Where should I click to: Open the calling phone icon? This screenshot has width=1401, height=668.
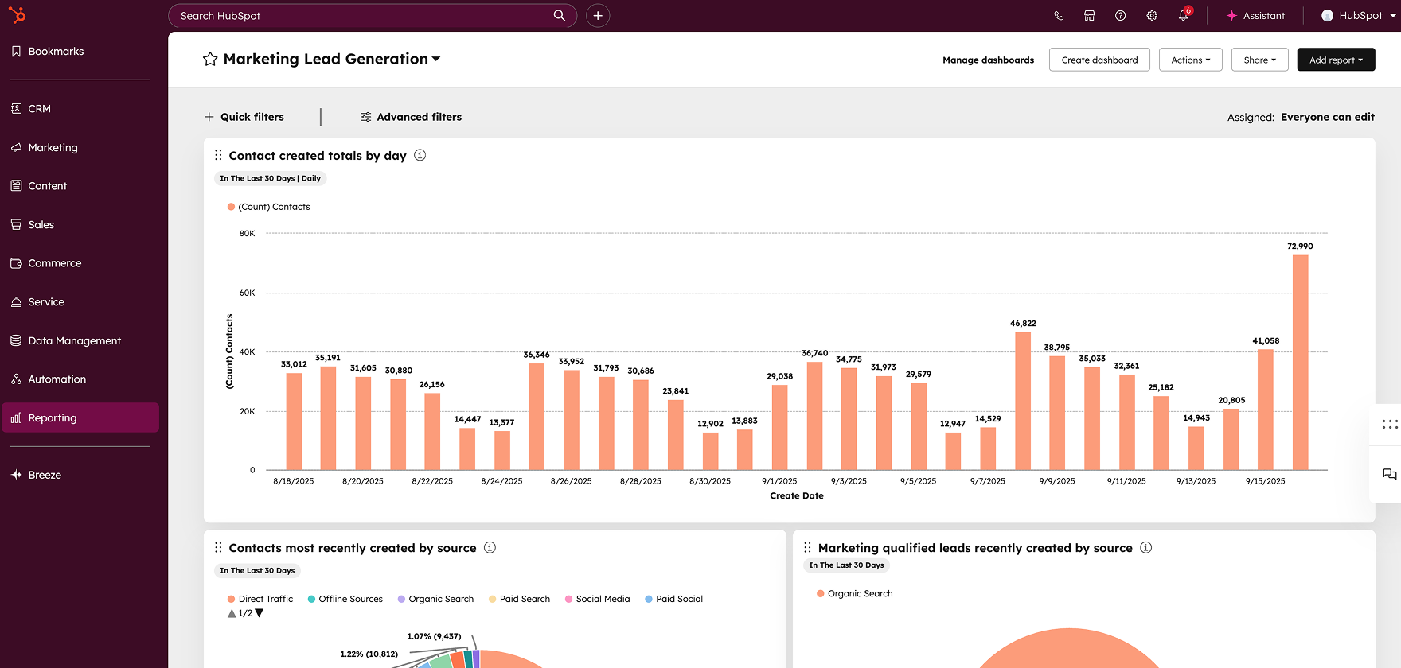[x=1059, y=15]
